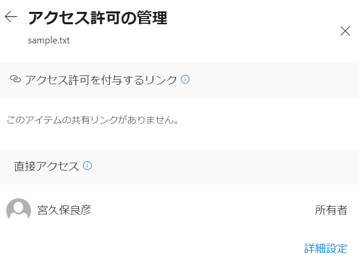Select the user name 宮久保良彦
This screenshot has width=359, height=266.
click(64, 210)
